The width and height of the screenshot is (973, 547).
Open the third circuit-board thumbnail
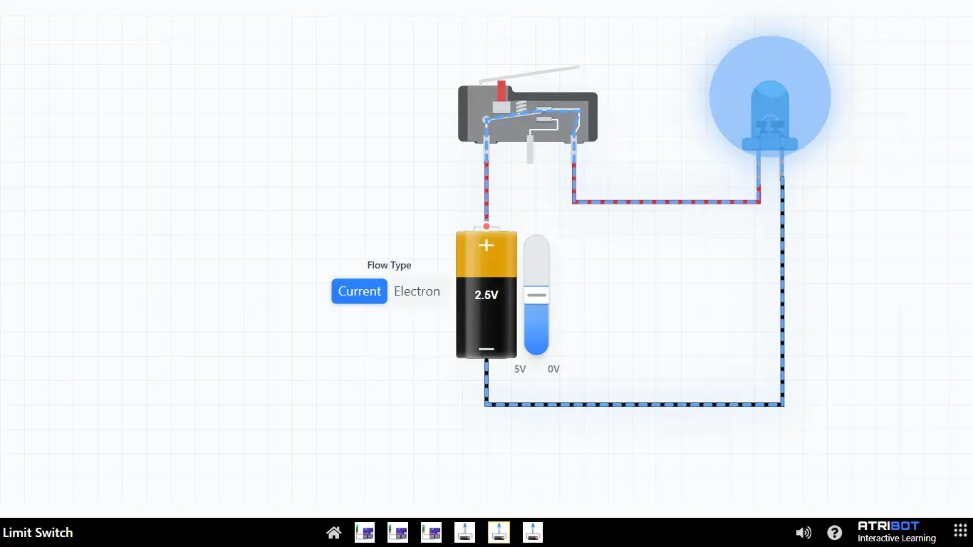point(431,532)
